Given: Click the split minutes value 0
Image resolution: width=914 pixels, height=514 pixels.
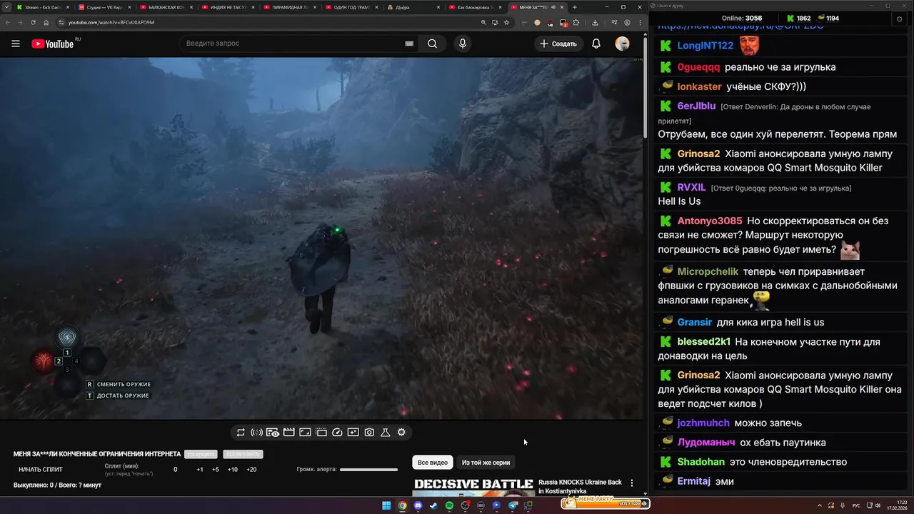Looking at the screenshot, I should pos(176,470).
